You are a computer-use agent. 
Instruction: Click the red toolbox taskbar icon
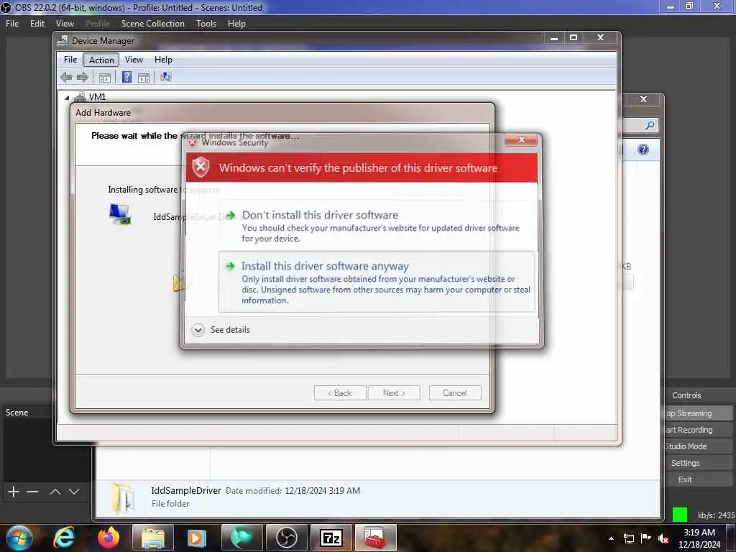coord(375,538)
